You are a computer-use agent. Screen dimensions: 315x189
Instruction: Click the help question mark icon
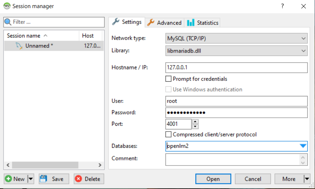point(283,6)
